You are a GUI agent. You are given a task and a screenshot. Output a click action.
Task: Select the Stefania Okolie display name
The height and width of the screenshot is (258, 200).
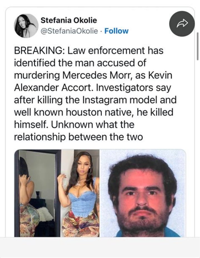69,20
